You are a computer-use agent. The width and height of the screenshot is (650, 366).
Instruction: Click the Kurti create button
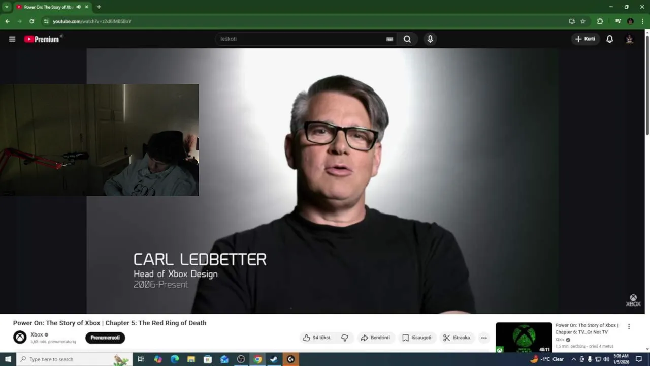point(586,39)
